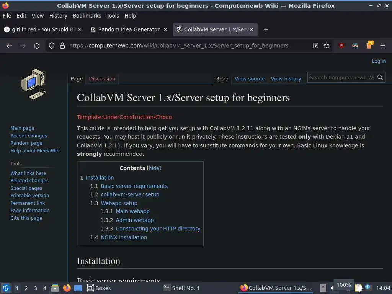Close the CollabVM Server tab
This screenshot has height=294, width=392.
252,29
